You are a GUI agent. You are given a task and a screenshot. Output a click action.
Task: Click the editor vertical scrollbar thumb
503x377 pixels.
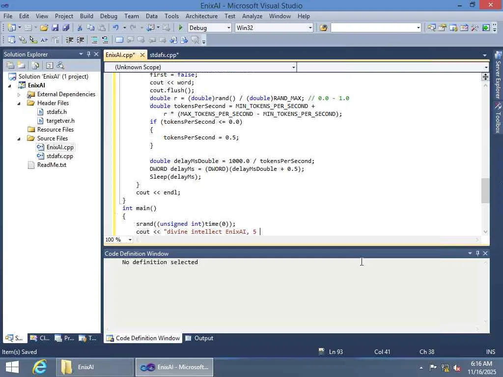[485, 190]
